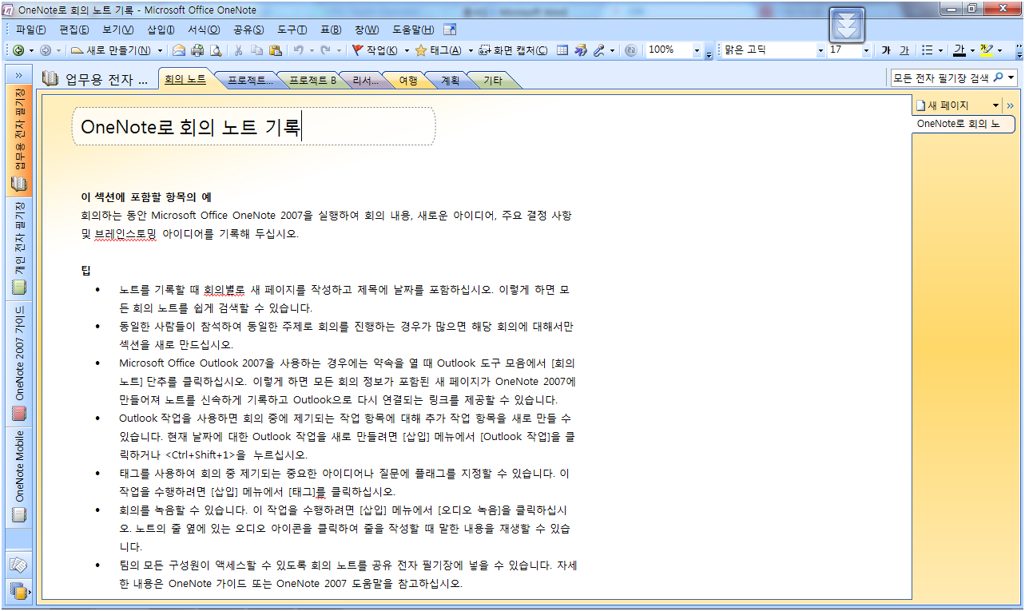Click the Forward navigation arrow icon
The height and width of the screenshot is (611, 1025).
click(46, 50)
